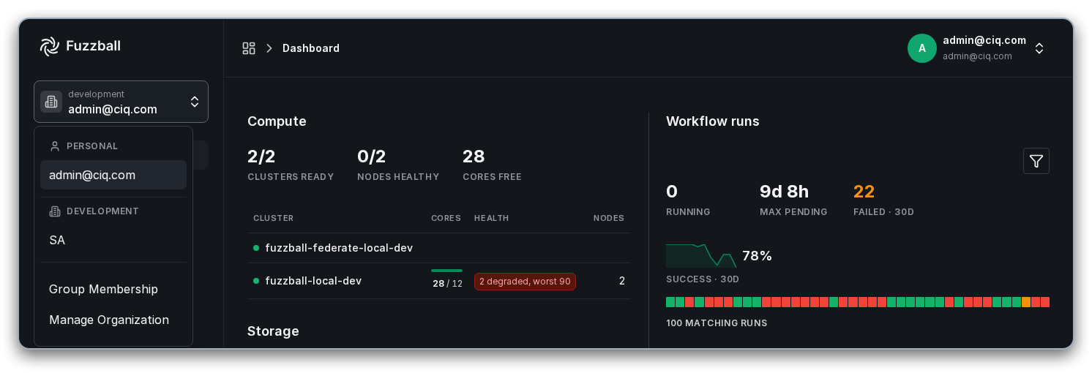Screen dimensions: 1092x373
Task: Click the Fuzzball swirl logo icon
Action: click(49, 46)
